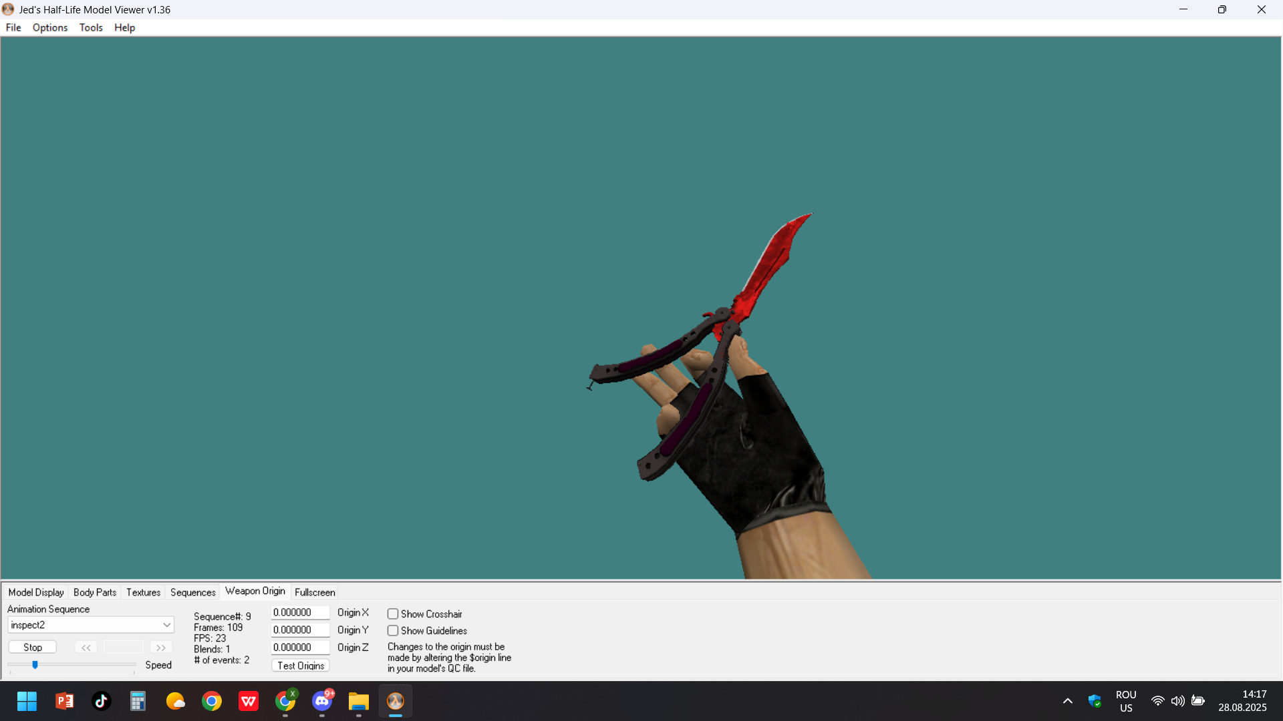
Task: Enable Show Guidelines checkbox
Action: click(x=393, y=631)
